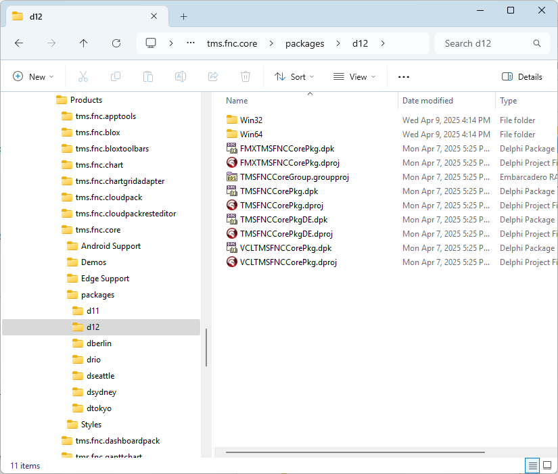Close the d12 tab
Screen dimensions: 558x474
click(154, 16)
